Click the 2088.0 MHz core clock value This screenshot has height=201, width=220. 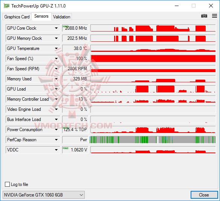[x=75, y=28]
